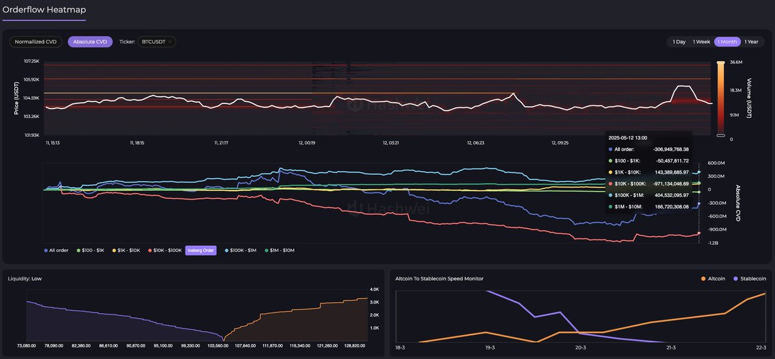This screenshot has height=359, width=775.
Task: Switch to 1 Week timeframe
Action: [x=701, y=42]
